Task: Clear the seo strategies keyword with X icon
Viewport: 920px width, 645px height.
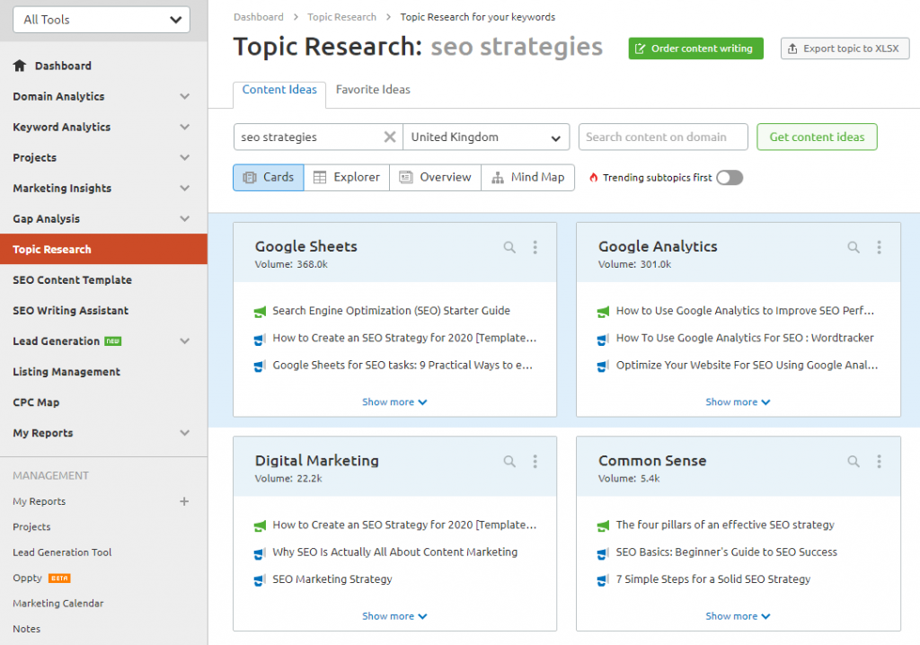Action: pyautogui.click(x=390, y=137)
